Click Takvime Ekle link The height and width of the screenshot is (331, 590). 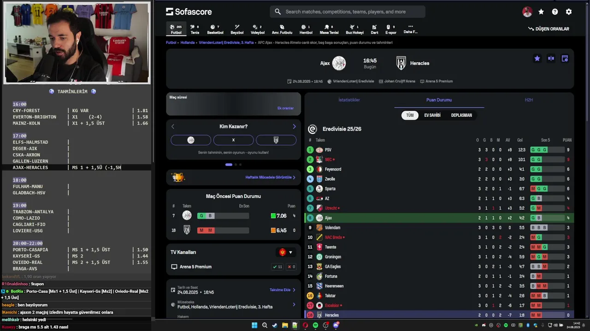coord(282,290)
